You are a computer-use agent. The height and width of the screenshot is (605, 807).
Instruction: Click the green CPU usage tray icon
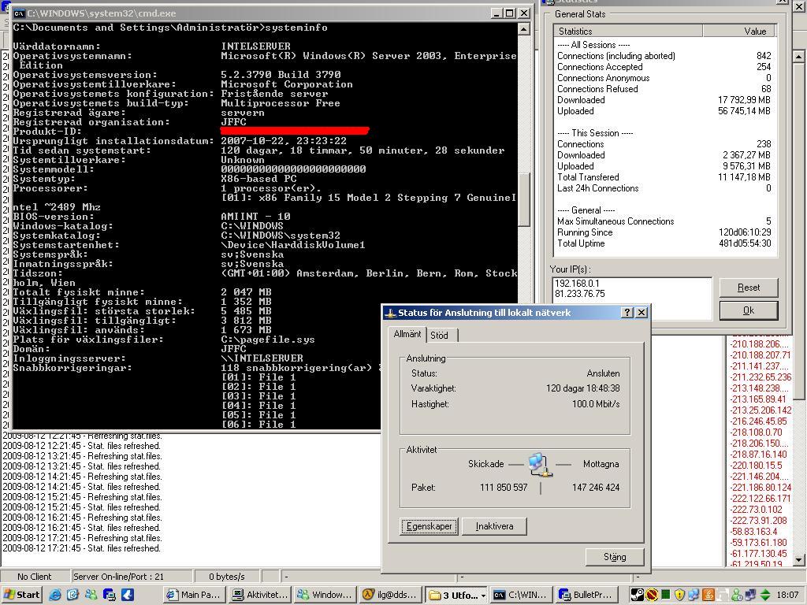tap(665, 595)
